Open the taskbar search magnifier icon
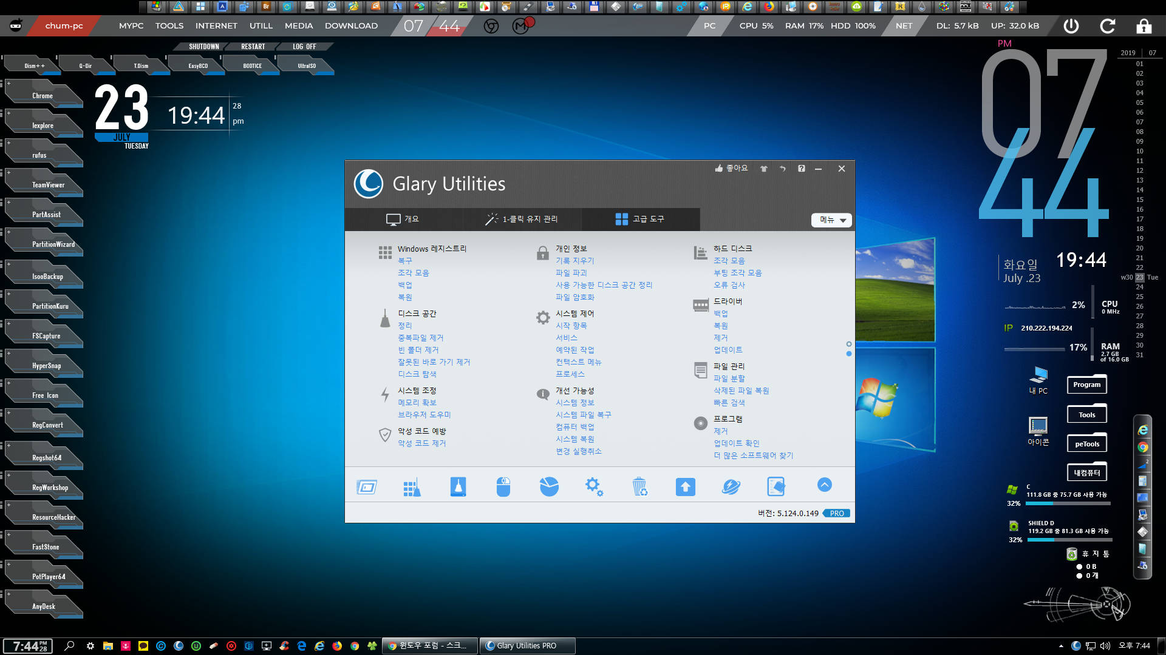The width and height of the screenshot is (1166, 655). point(69,646)
